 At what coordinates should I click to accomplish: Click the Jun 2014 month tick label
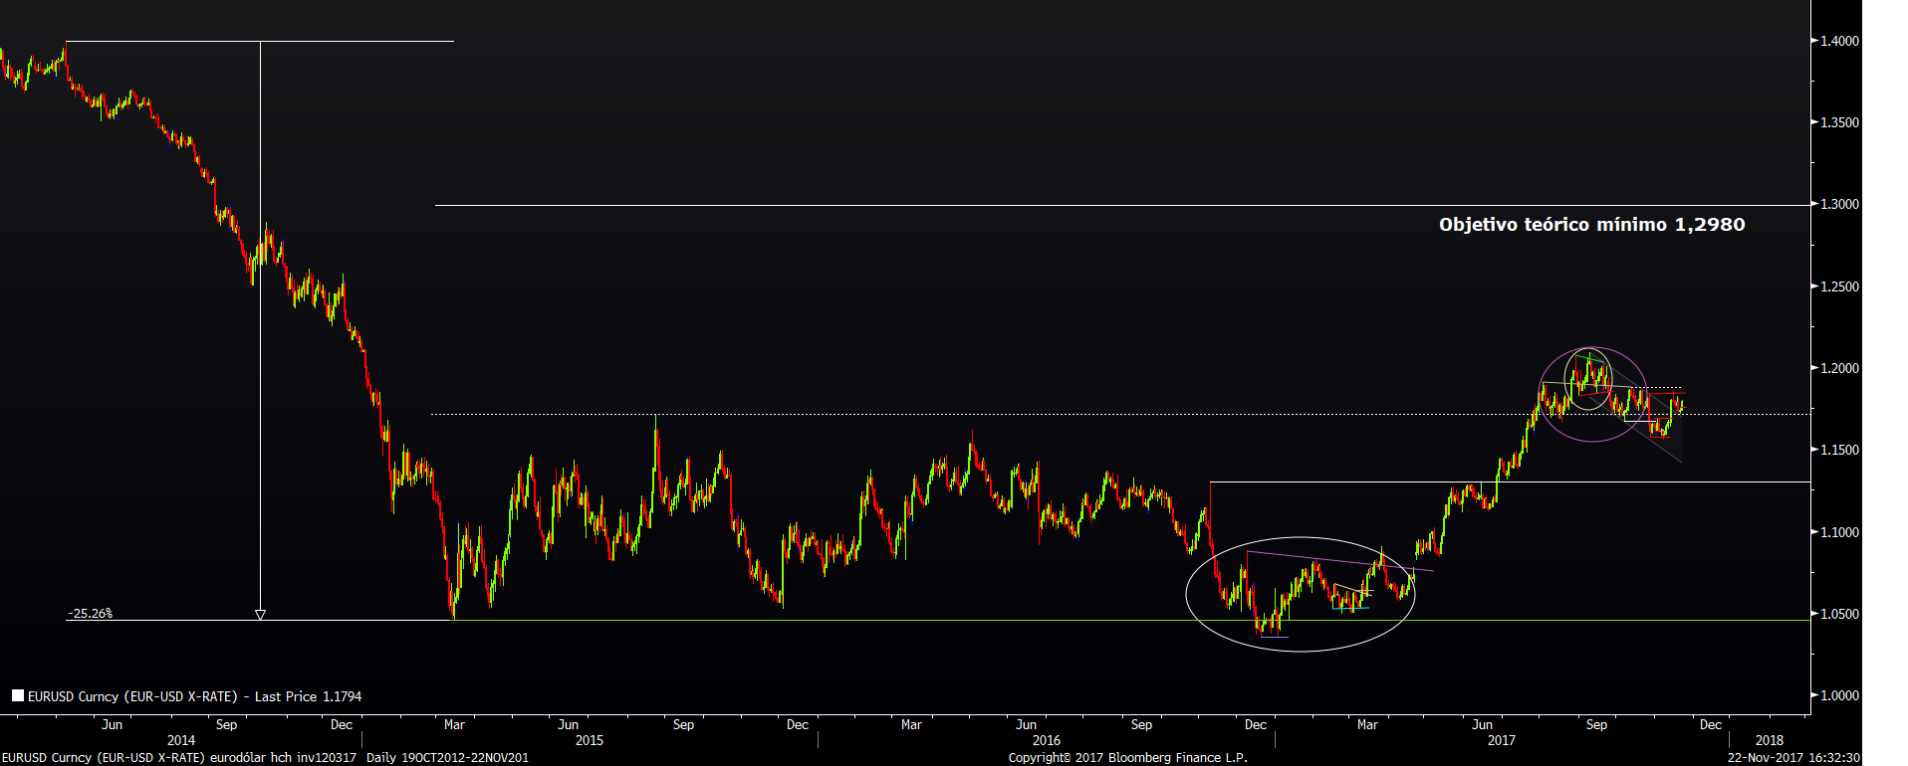[x=113, y=724]
